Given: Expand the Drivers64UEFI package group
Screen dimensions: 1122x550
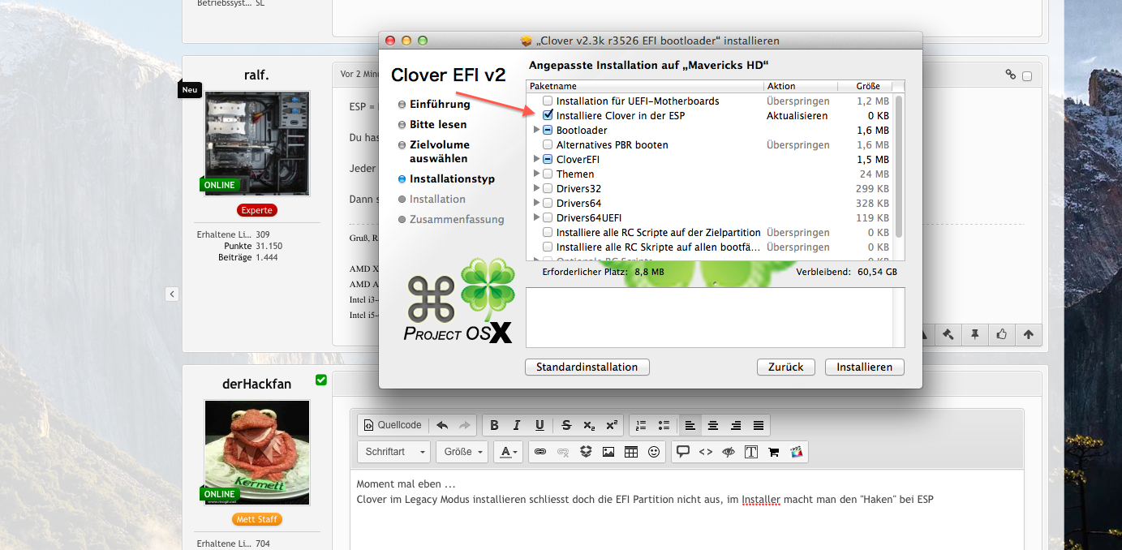Looking at the screenshot, I should click(536, 218).
